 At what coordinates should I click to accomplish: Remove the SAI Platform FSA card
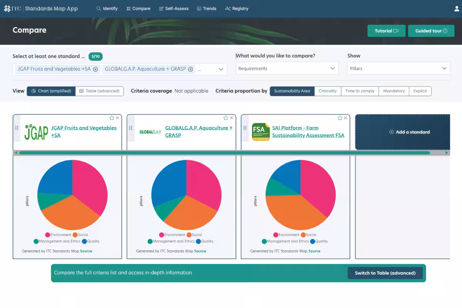(x=345, y=118)
